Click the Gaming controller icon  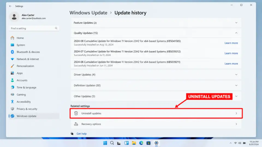click(12, 95)
